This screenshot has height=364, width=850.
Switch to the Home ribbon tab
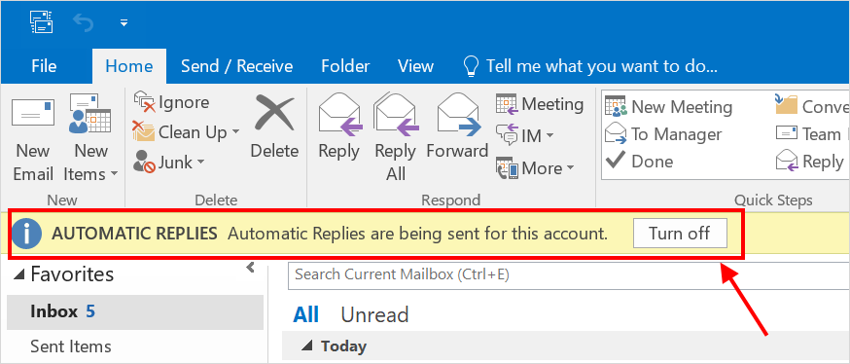pyautogui.click(x=129, y=66)
